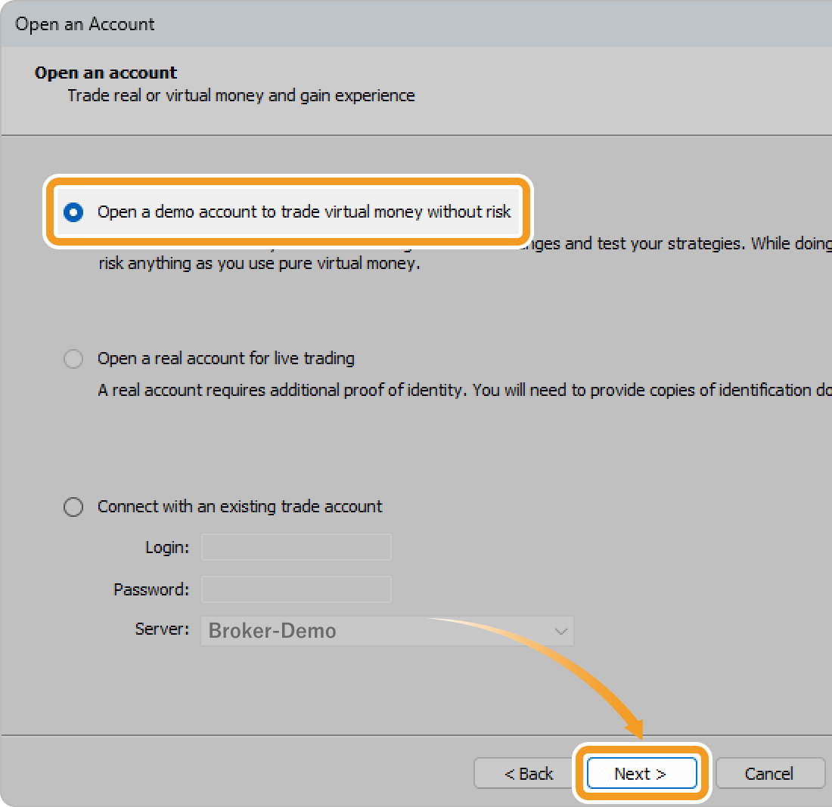Viewport: 832px width, 807px height.
Task: Choose 'Connect with an existing trade account'
Action: click(x=73, y=507)
